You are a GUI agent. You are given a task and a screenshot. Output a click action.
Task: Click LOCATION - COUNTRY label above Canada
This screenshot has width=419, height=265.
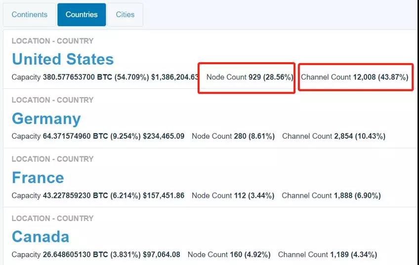pyautogui.click(x=53, y=218)
